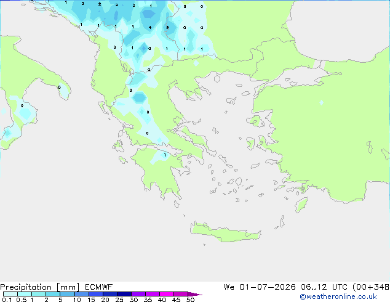390x302 pixels.
Task: Click the 'ECMWF' model label
Action: [99, 287]
